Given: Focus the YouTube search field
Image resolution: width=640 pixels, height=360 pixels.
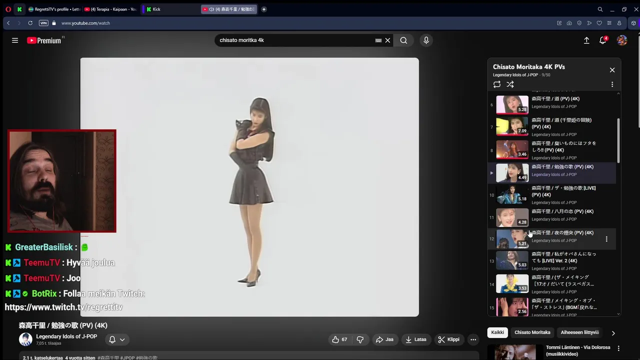Looking at the screenshot, I should point(295,40).
